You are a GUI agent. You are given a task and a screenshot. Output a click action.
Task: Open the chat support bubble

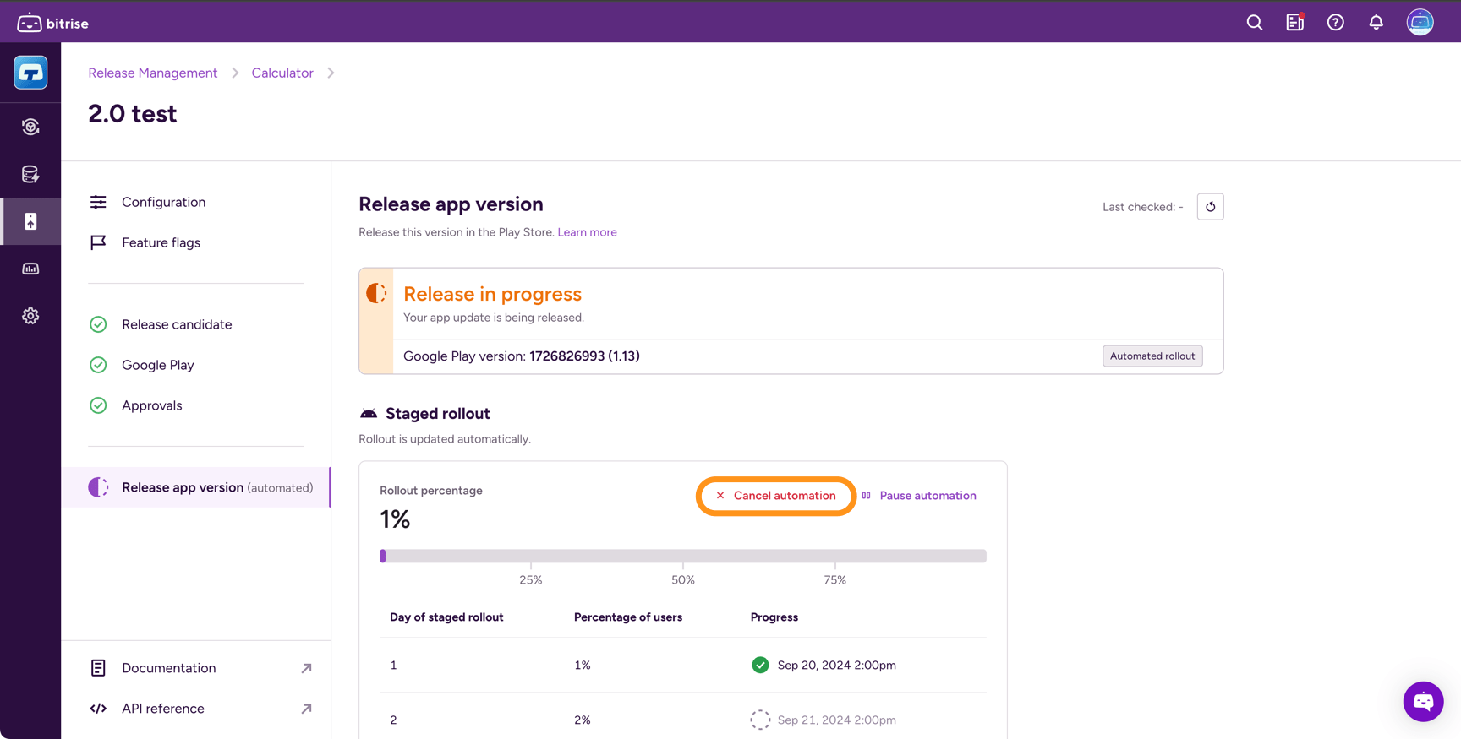pyautogui.click(x=1423, y=701)
